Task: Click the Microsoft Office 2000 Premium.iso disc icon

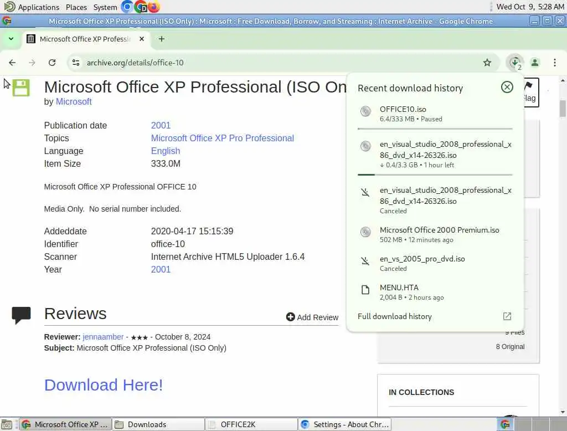Action: [x=365, y=232]
